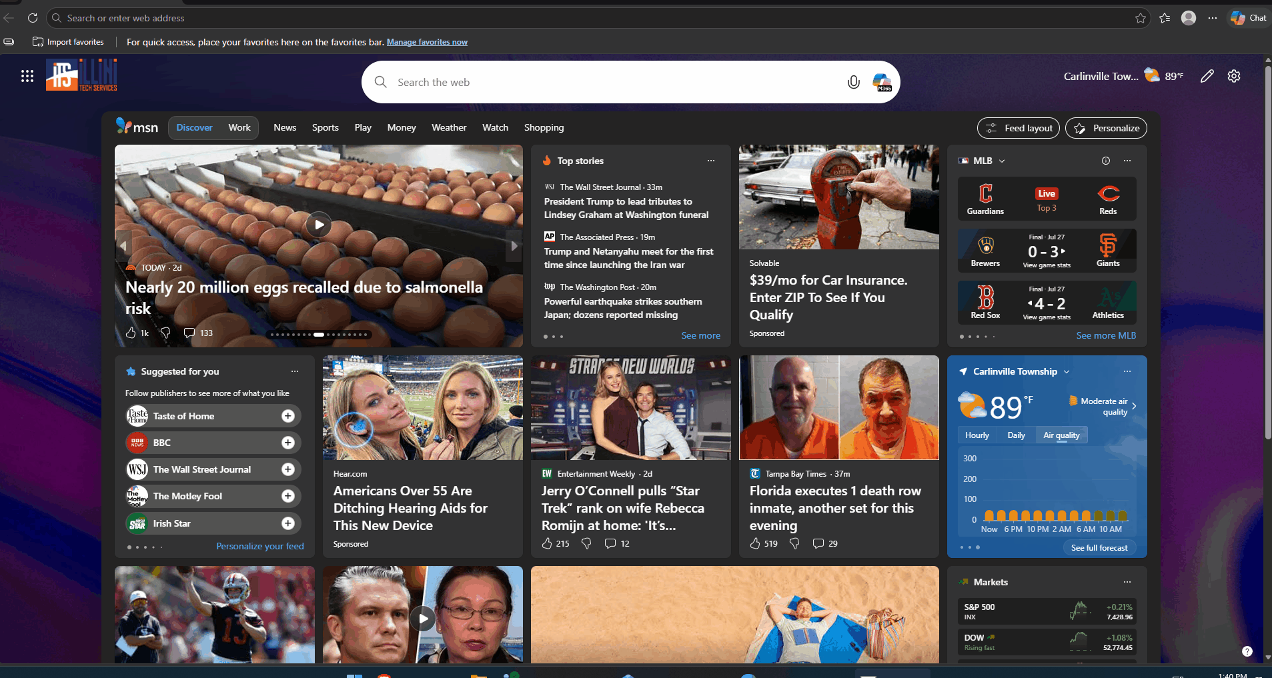Viewport: 1272px width, 678px height.
Task: Open Suggested for you more options
Action: (x=295, y=371)
